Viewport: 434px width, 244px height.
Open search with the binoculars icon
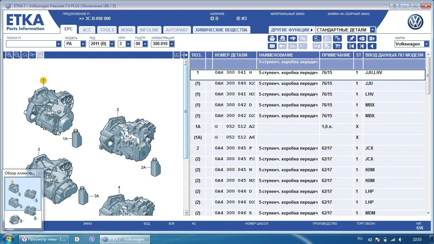coord(293,38)
